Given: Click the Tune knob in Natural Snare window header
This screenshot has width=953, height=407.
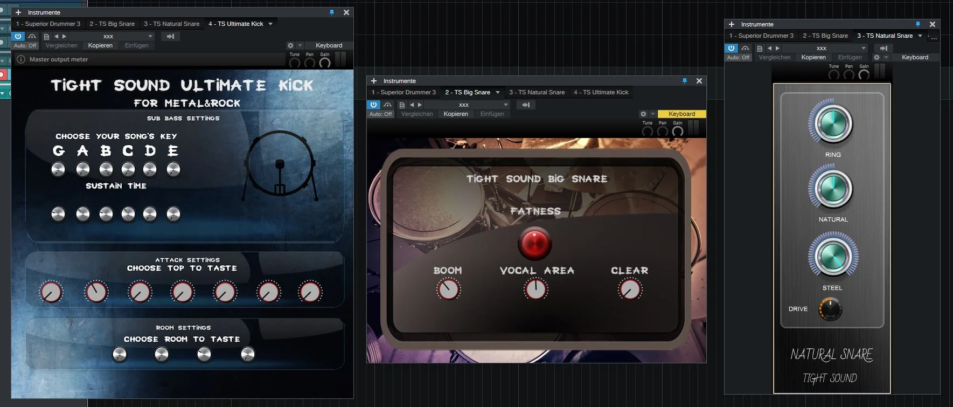Looking at the screenshot, I should tap(834, 74).
